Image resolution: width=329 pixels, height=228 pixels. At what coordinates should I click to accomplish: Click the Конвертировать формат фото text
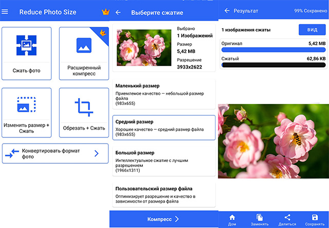point(51,153)
